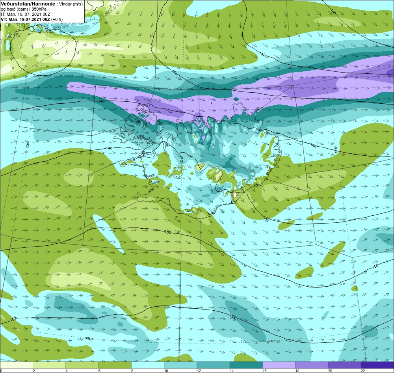
Task: Click the '60N' latitude label on right side
Action: pyautogui.click(x=270, y=341)
